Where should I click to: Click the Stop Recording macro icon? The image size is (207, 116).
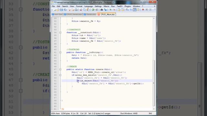[x=147, y=10]
